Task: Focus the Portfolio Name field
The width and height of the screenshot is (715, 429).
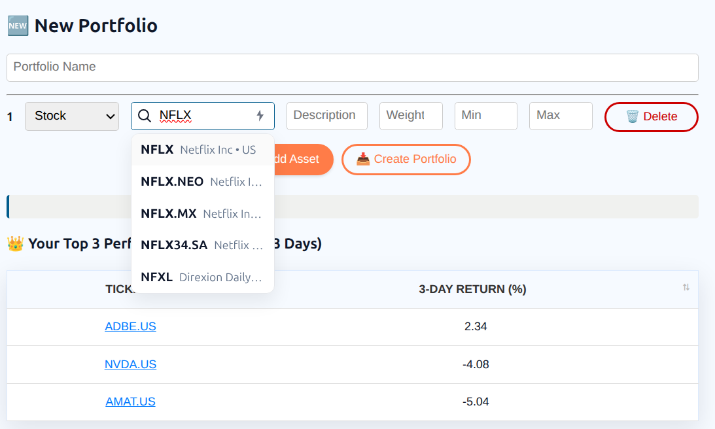Action: [x=353, y=67]
